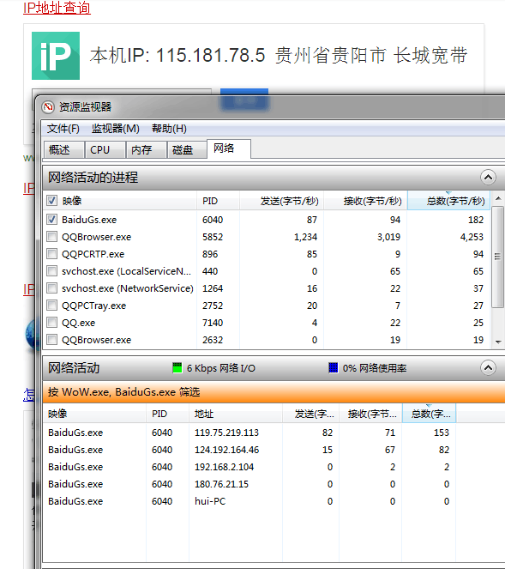Viewport: 505px width, 569px height.
Task: Click the Resource Monitor title bar icon
Action: [x=48, y=107]
